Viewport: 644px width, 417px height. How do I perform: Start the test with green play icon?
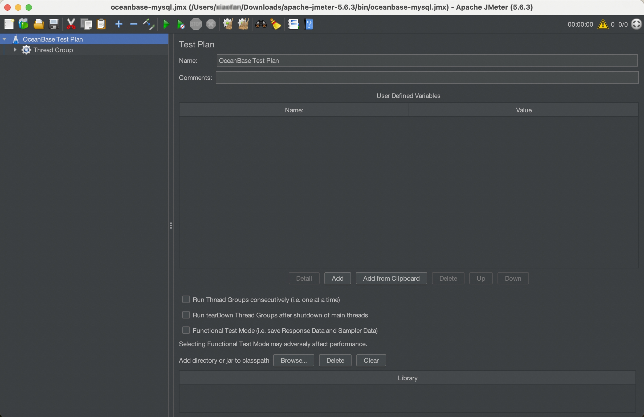point(166,24)
